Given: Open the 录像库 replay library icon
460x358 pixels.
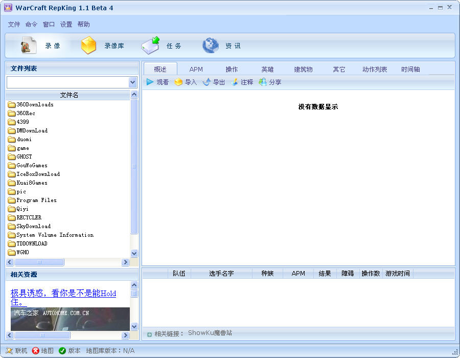Looking at the screenshot, I should (x=89, y=46).
